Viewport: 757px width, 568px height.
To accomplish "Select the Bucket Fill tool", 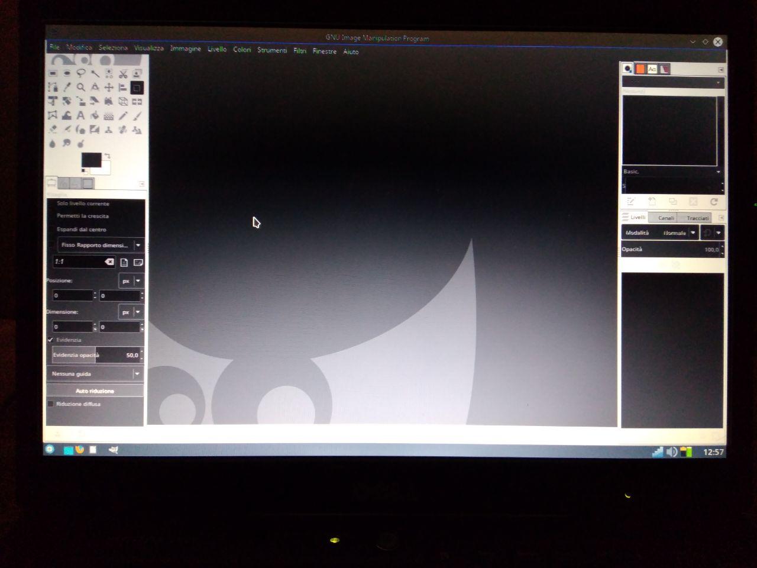I will click(95, 115).
